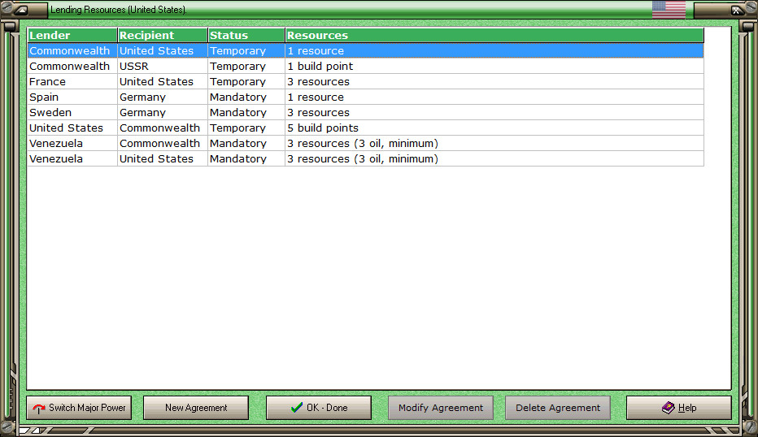Click the Switch Major Power button
This screenshot has width=758, height=437.
(x=79, y=408)
